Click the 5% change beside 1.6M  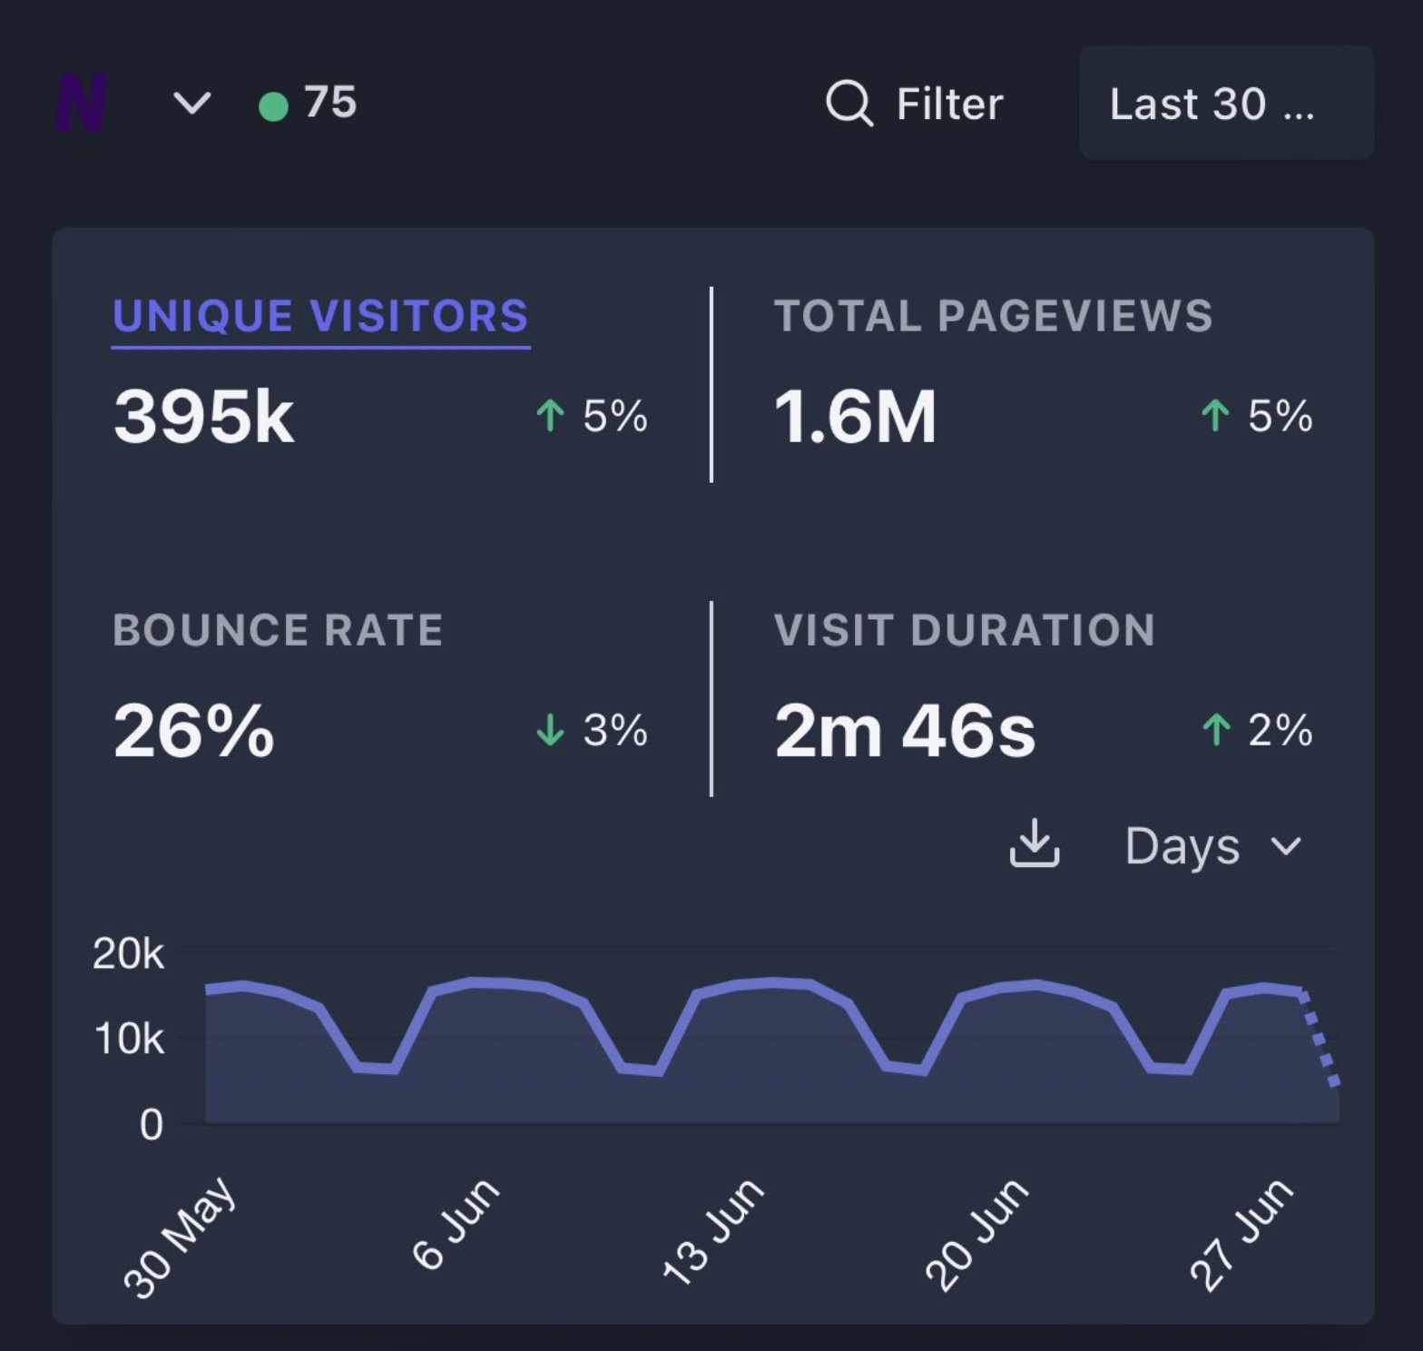(1257, 416)
